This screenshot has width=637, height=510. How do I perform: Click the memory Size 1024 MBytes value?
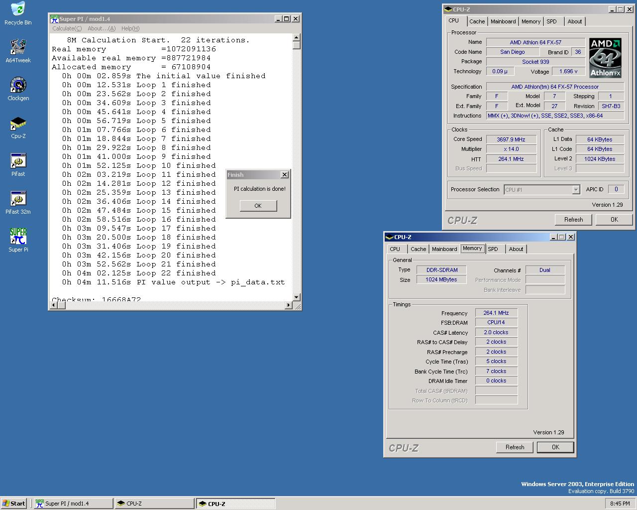click(441, 280)
